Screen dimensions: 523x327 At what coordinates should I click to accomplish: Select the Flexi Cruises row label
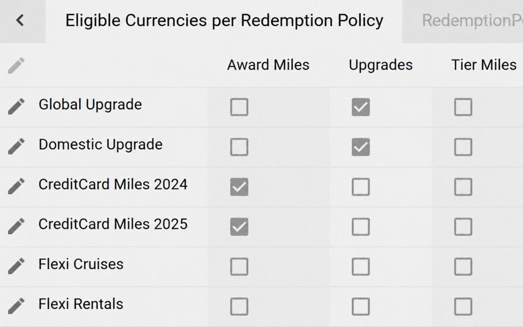pos(81,264)
